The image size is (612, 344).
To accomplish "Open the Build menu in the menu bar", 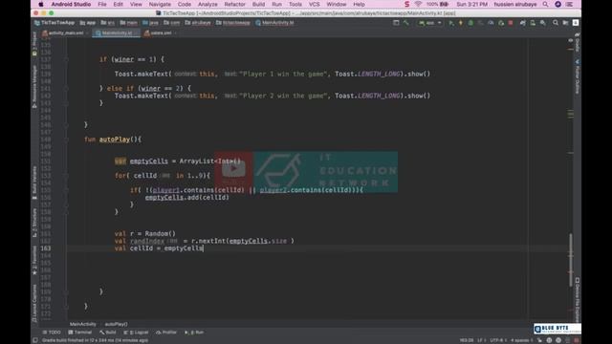I will tap(258, 4).
